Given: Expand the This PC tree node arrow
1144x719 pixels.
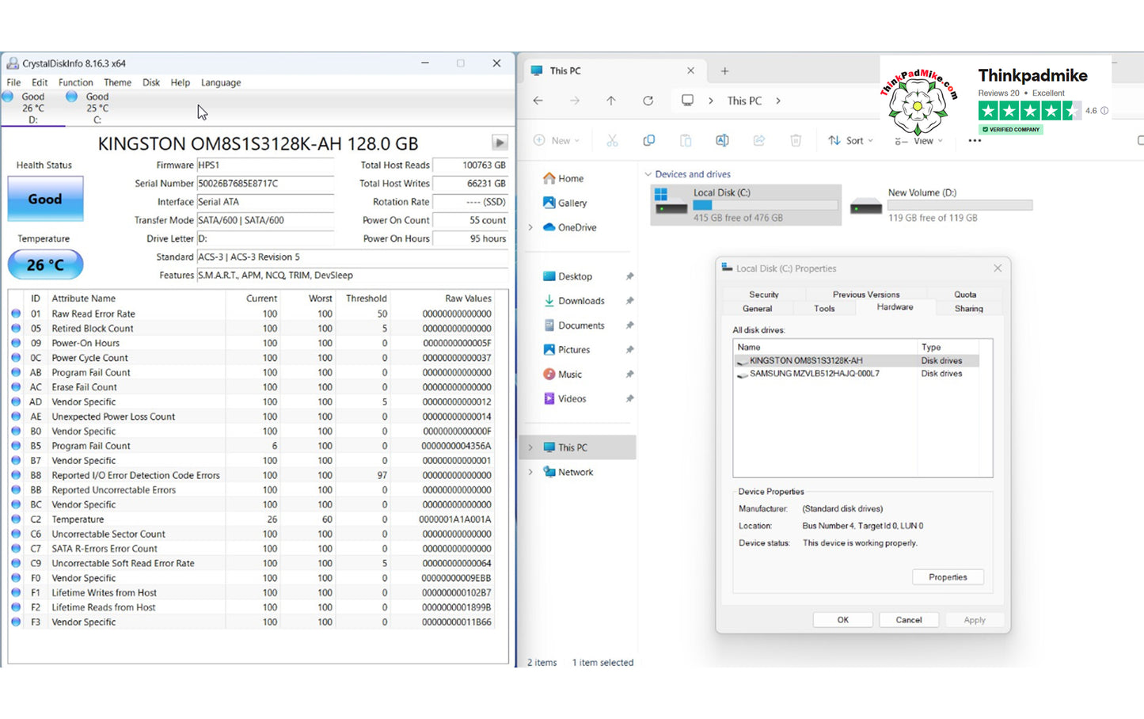Looking at the screenshot, I should [x=530, y=447].
